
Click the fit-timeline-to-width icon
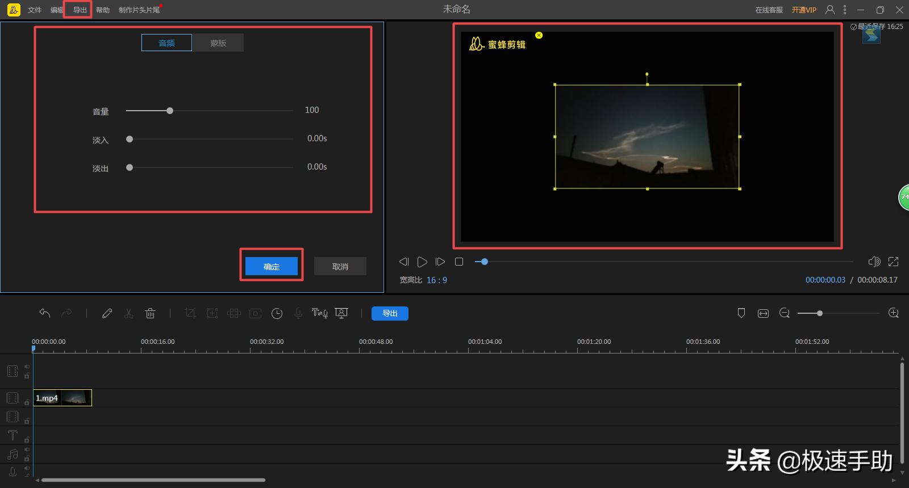click(763, 313)
